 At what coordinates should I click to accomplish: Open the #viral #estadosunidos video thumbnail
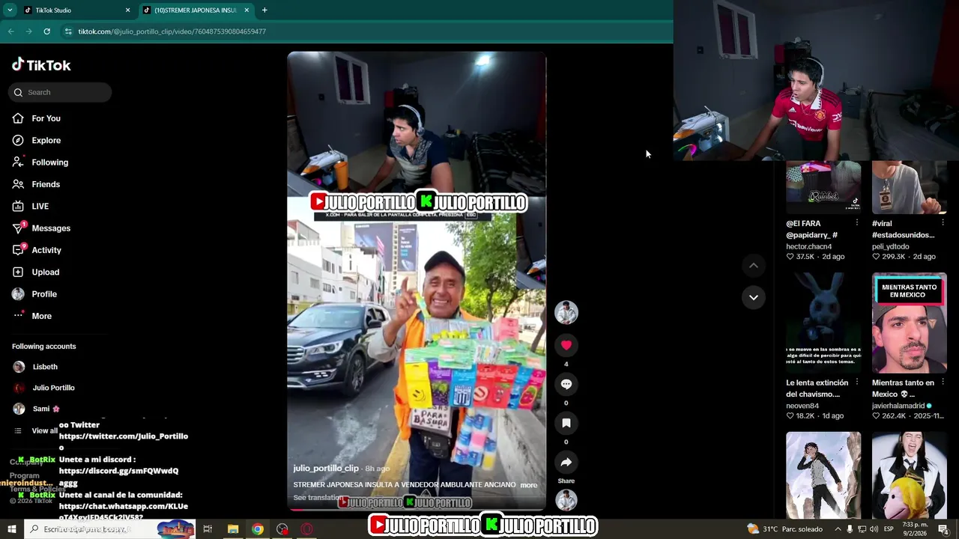(910, 187)
